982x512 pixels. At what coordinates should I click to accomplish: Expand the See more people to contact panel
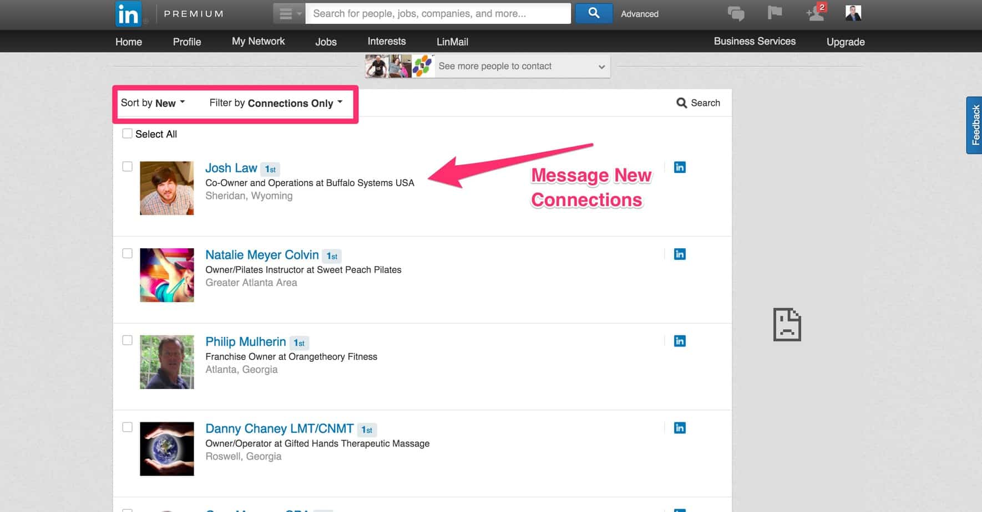point(601,66)
